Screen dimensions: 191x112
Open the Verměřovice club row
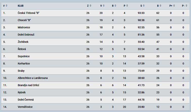click(96, 107)
